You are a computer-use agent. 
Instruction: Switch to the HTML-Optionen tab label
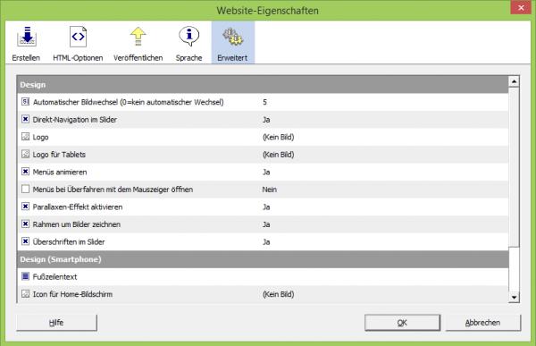pyautogui.click(x=78, y=58)
